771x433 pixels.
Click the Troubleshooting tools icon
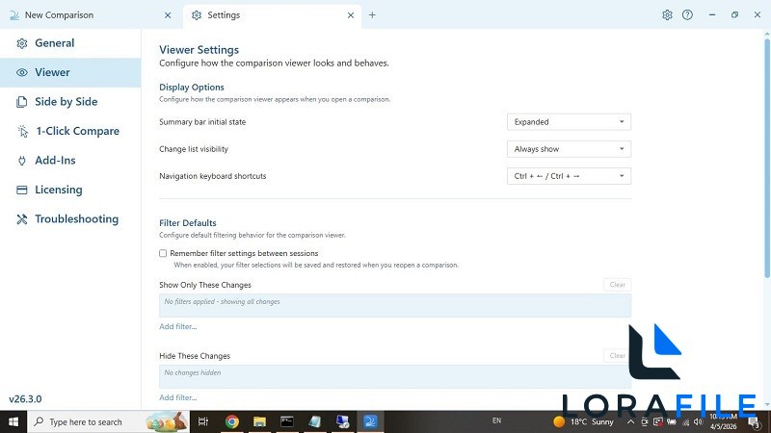coord(21,219)
